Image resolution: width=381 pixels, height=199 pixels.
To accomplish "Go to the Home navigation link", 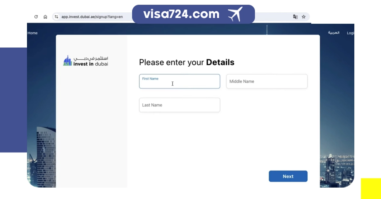I will [x=32, y=33].
